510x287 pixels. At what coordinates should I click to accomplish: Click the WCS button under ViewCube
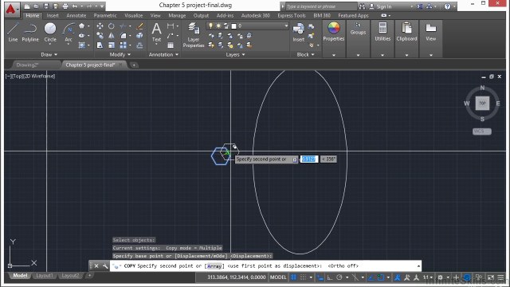[482, 131]
